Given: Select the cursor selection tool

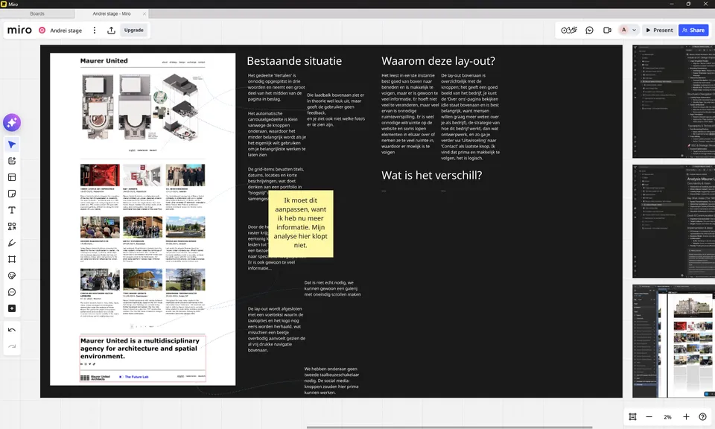Looking at the screenshot, I should (x=12, y=144).
